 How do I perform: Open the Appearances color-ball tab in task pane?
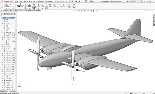pyautogui.click(x=154, y=23)
